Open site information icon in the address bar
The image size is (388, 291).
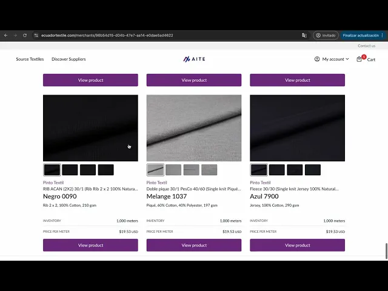click(x=36, y=35)
